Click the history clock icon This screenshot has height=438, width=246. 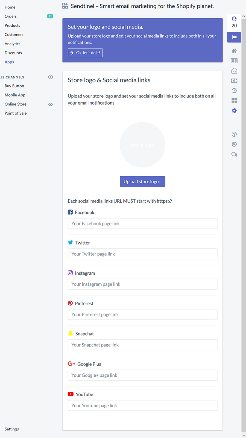234,91
